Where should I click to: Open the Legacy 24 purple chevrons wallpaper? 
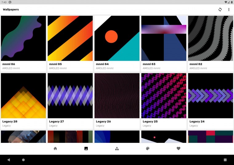[211, 96]
